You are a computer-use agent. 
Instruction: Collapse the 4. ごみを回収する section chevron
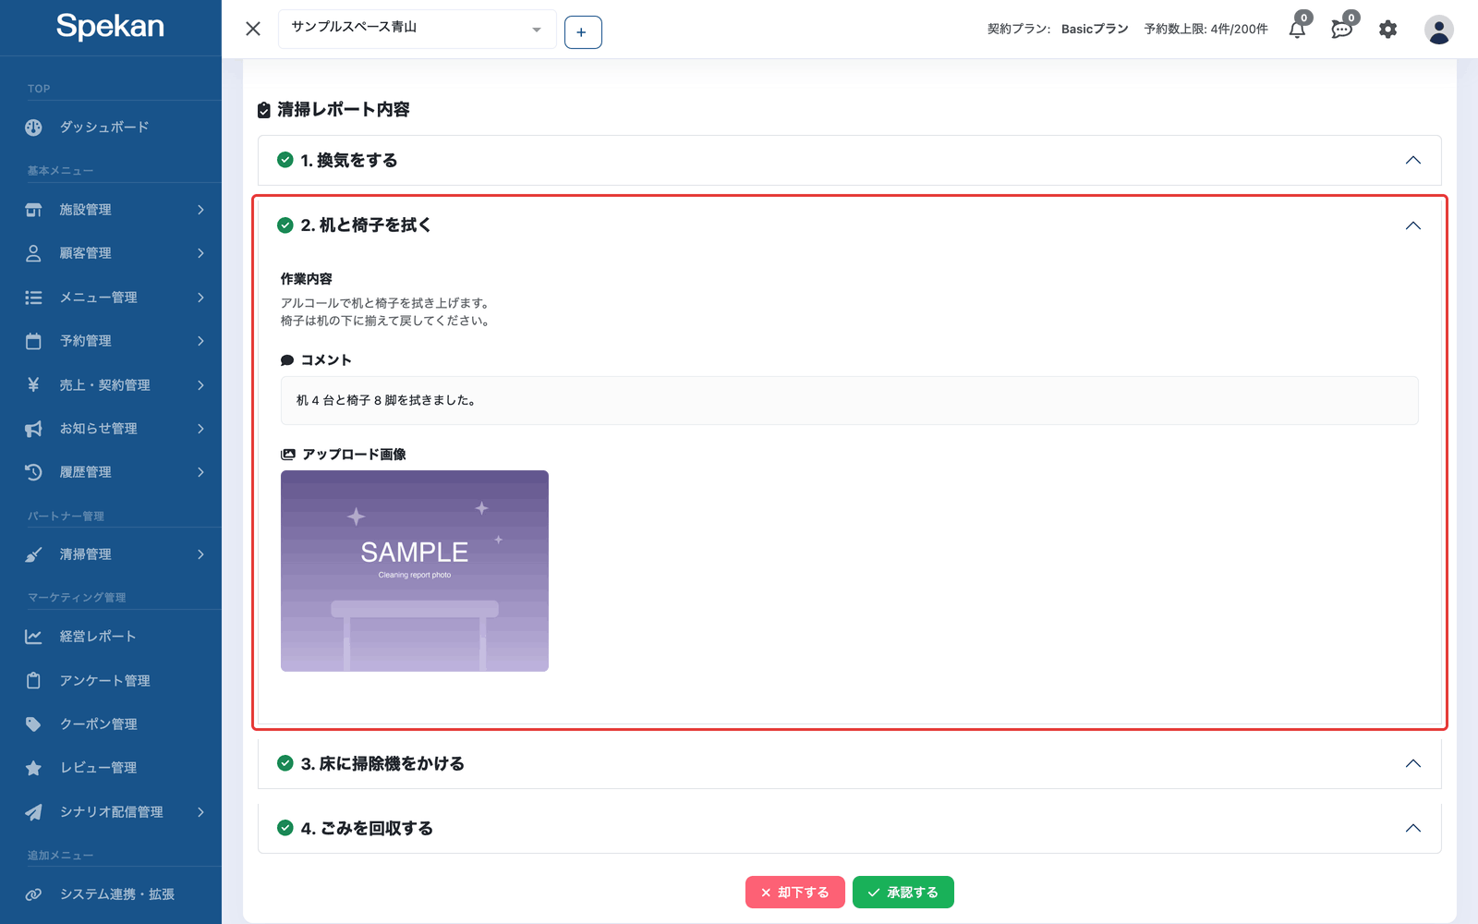coord(1412,828)
